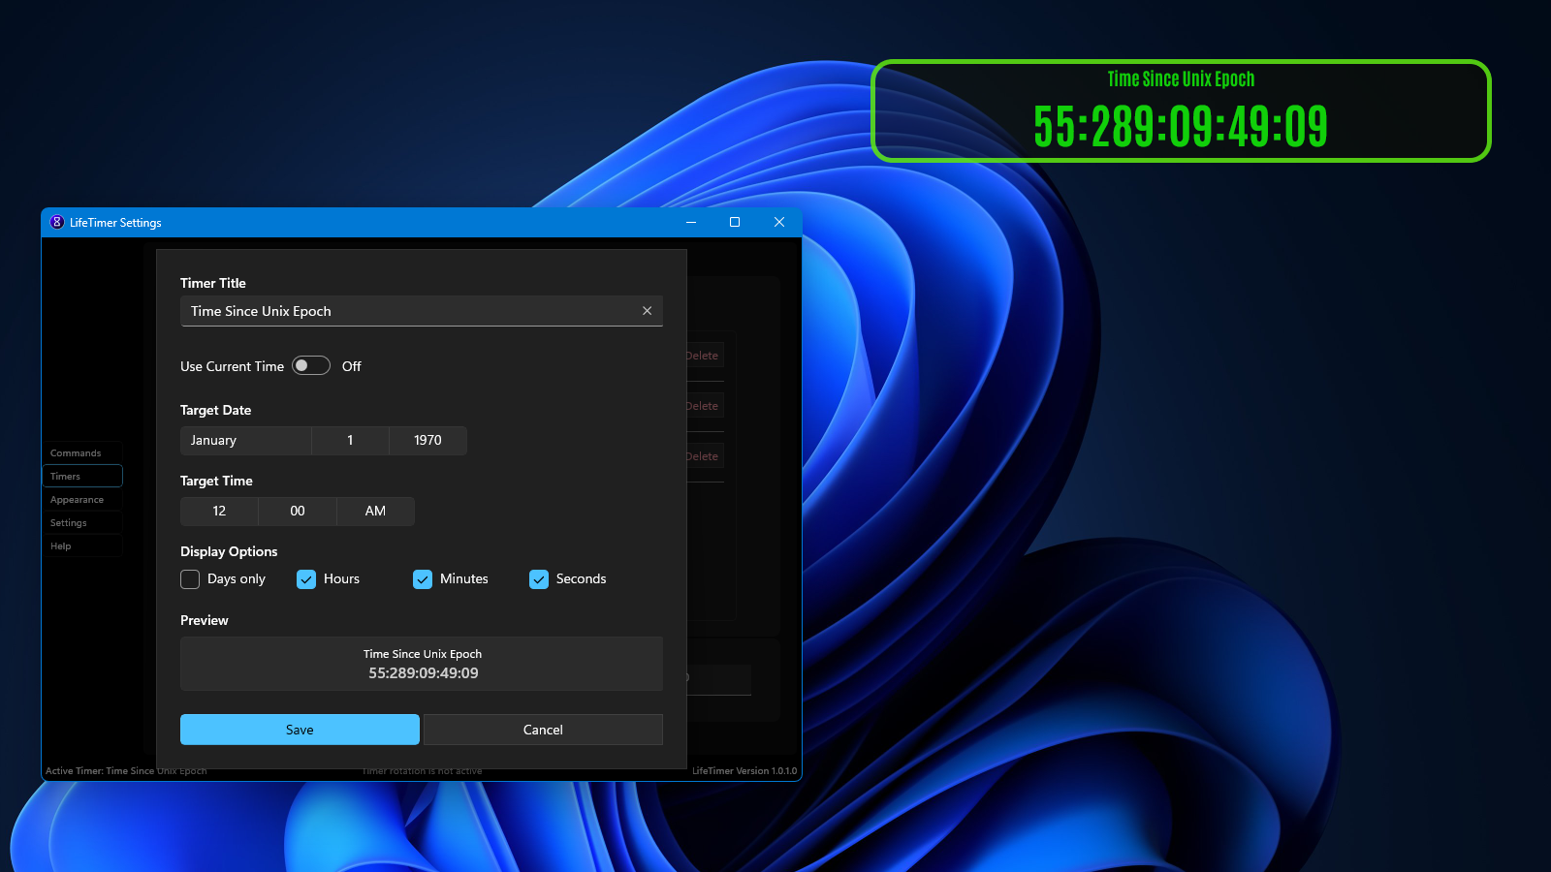Uncheck the Seconds display option

coord(539,578)
